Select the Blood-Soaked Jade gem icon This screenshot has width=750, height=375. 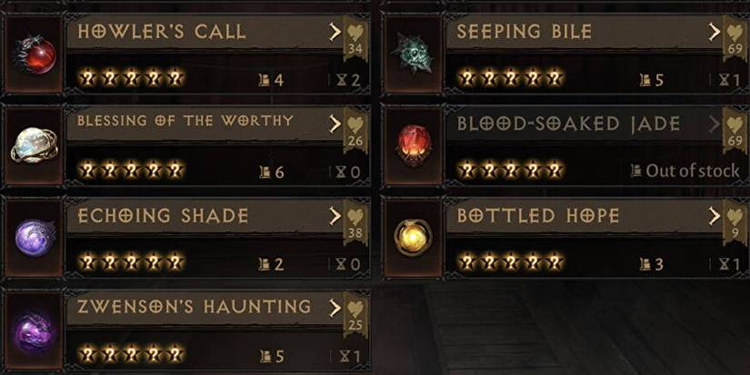414,145
